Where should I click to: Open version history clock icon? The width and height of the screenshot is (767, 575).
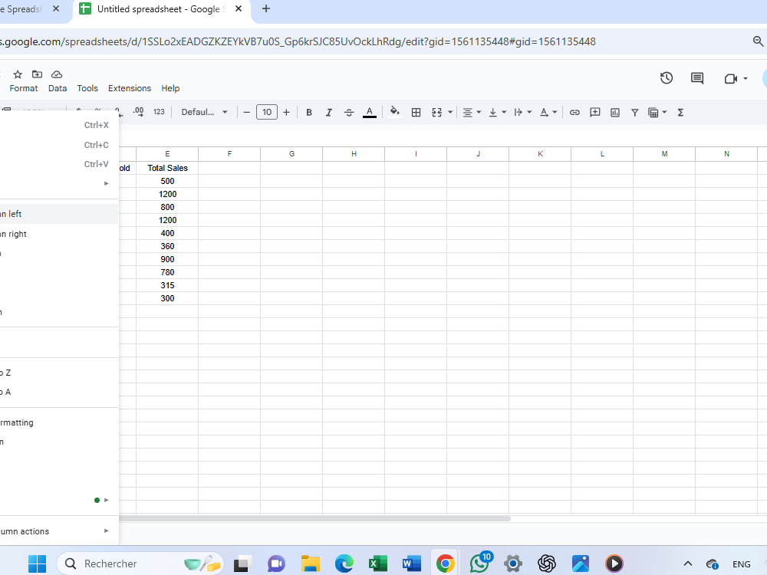click(667, 78)
